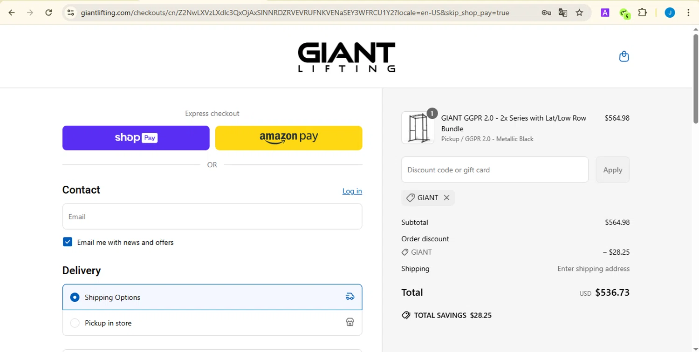
Task: Open the Log in link
Action: (x=352, y=191)
